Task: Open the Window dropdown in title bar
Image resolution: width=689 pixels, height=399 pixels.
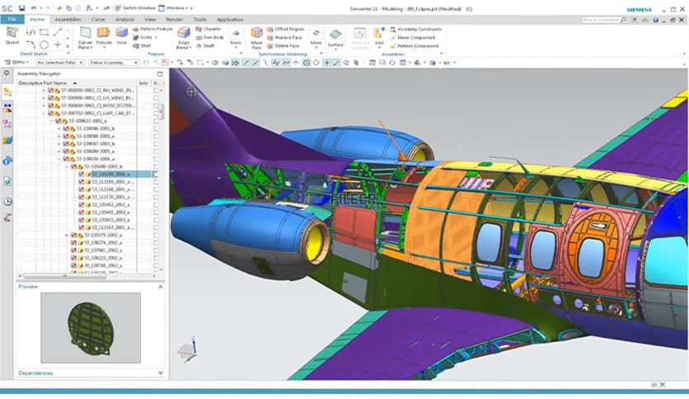Action: click(x=176, y=8)
